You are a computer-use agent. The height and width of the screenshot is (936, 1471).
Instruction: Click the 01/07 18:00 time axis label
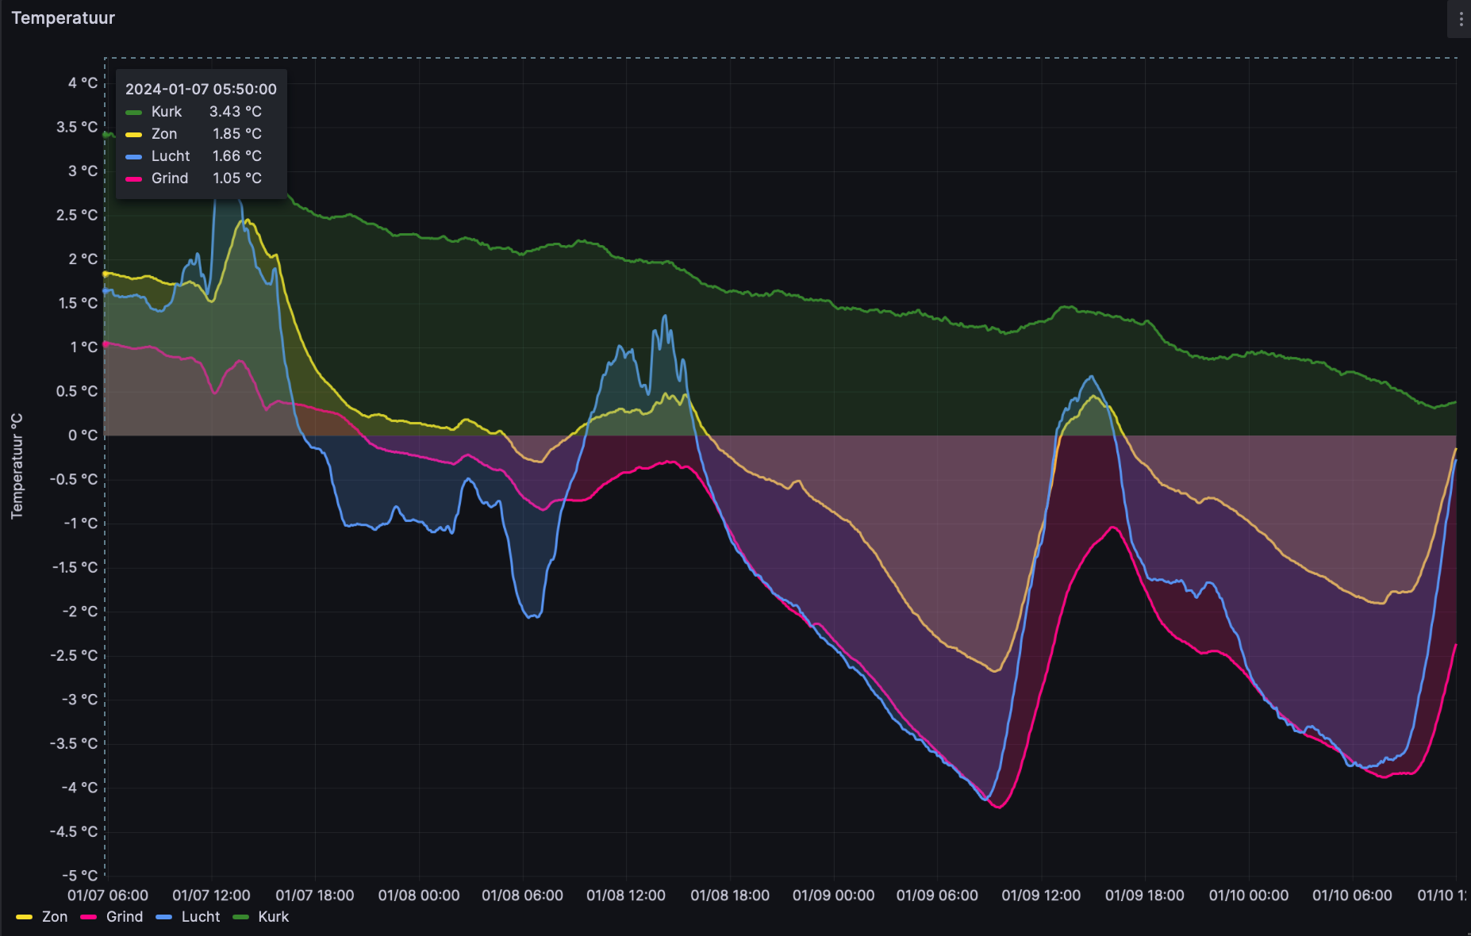coord(315,896)
